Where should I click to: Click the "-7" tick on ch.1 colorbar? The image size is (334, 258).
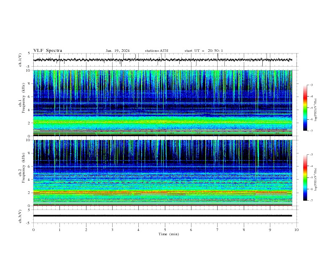(x=311, y=131)
